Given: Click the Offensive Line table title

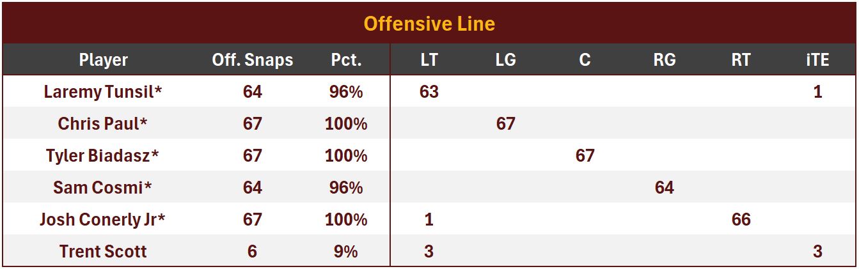Looking at the screenshot, I should pyautogui.click(x=429, y=24).
